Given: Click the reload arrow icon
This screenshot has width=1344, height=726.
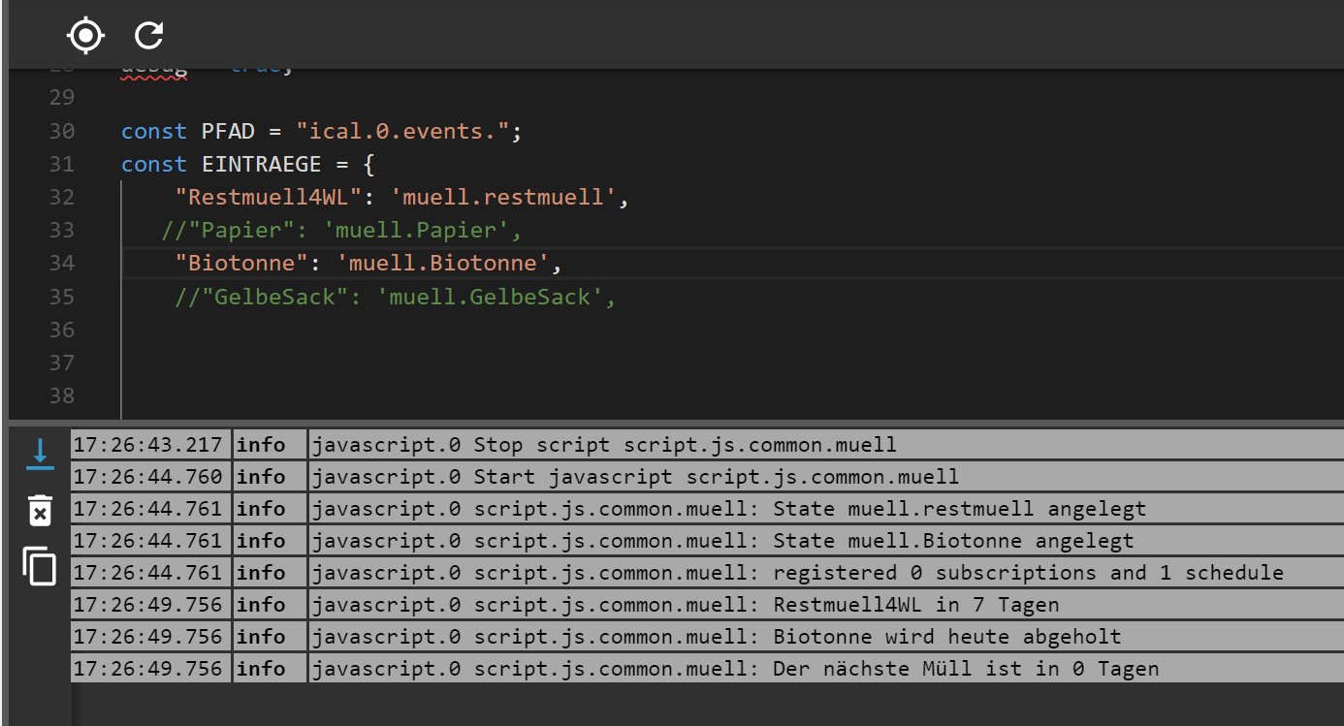Looking at the screenshot, I should click(148, 36).
